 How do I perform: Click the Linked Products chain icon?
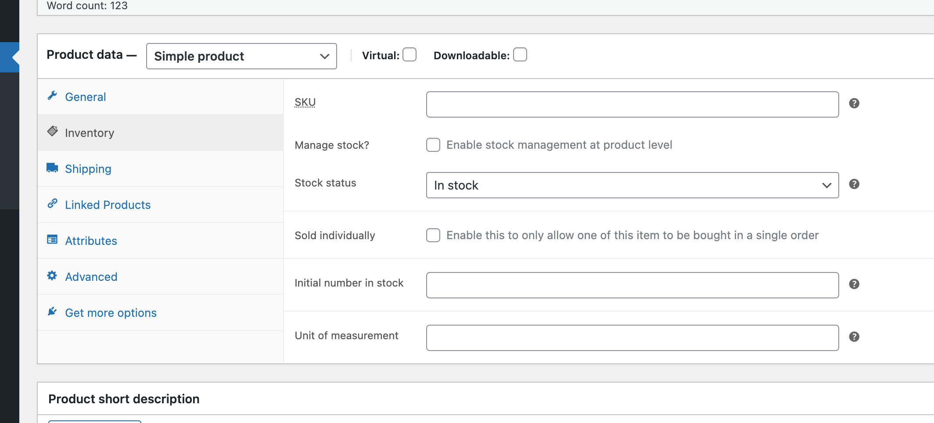[53, 204]
